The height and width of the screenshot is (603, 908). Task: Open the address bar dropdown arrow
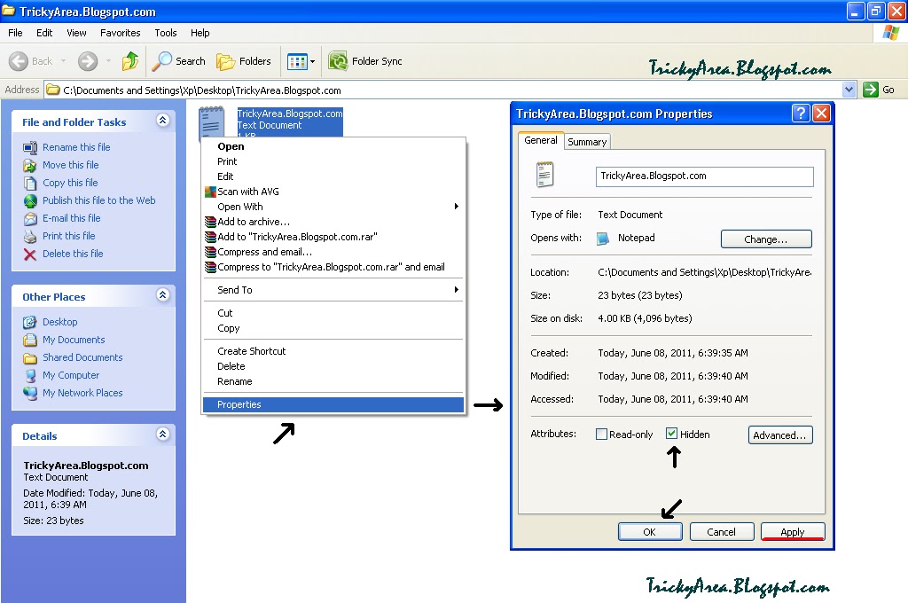click(x=849, y=90)
